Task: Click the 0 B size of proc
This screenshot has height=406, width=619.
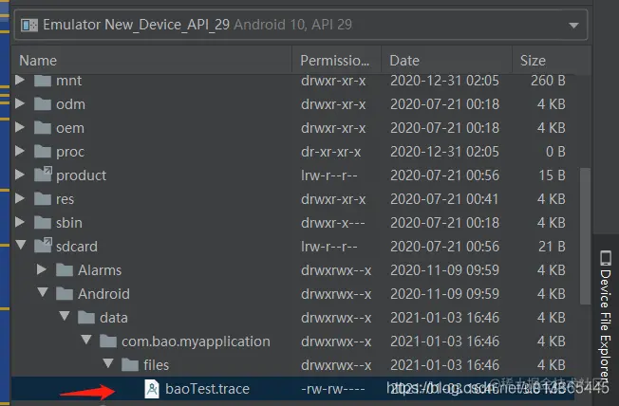Action: click(555, 152)
